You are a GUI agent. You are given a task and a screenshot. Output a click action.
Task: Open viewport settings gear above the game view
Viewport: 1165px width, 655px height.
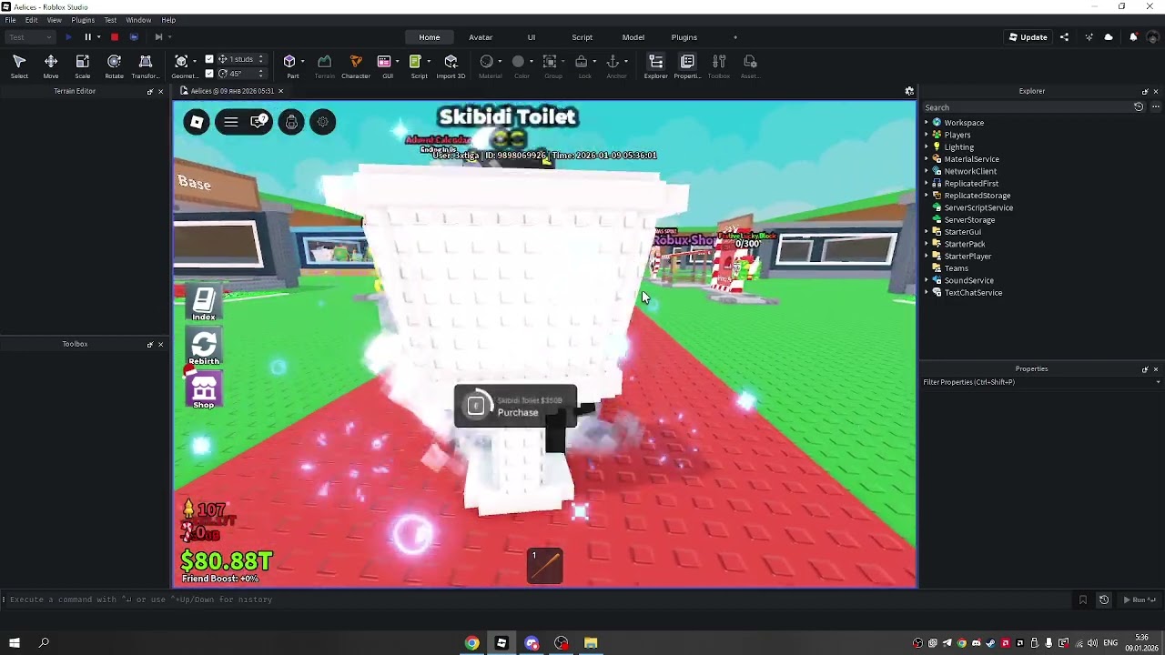coord(909,91)
